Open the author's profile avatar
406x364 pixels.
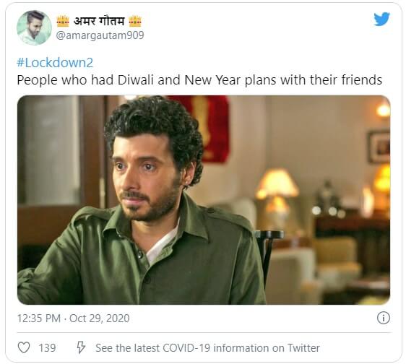(x=34, y=27)
